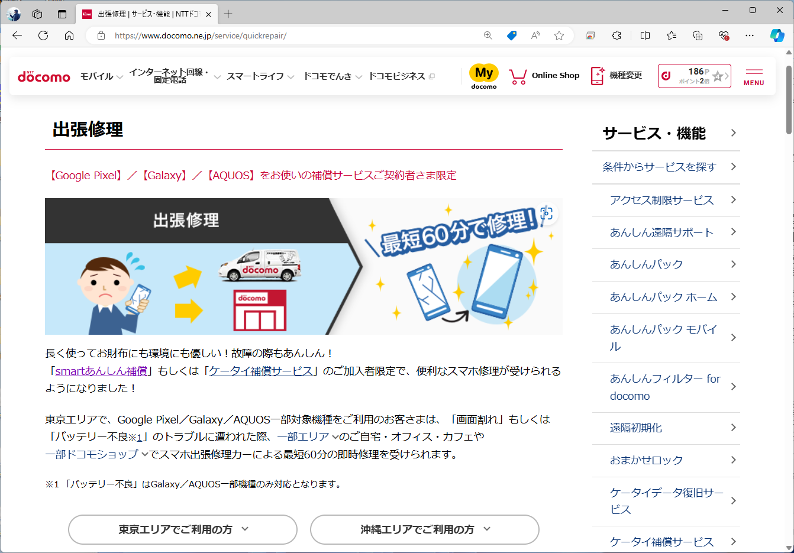Open 条件からサービスを探す sidebar item
The height and width of the screenshot is (553, 794).
coord(666,167)
